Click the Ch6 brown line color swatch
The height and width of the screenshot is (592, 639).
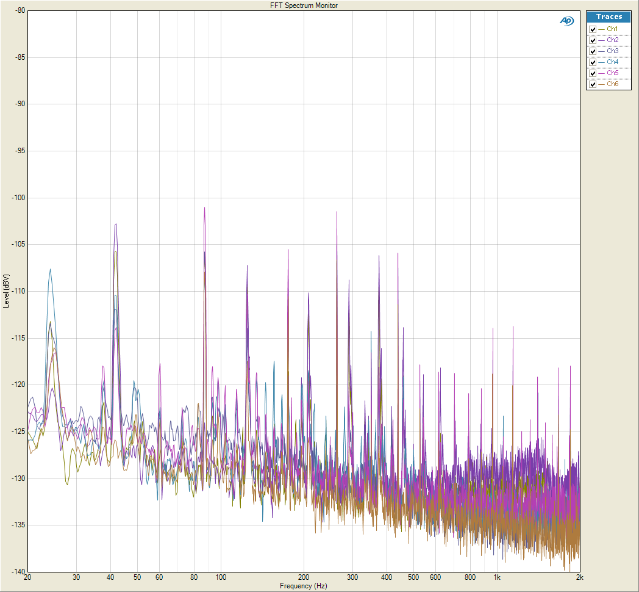coord(602,85)
